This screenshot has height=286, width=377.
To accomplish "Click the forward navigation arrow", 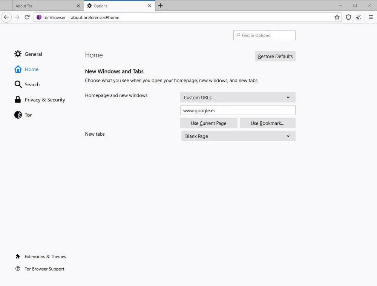I will tap(17, 17).
